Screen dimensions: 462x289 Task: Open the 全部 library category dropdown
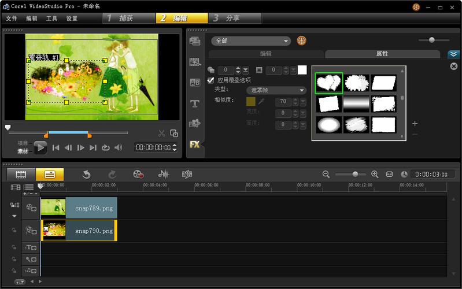coord(252,41)
